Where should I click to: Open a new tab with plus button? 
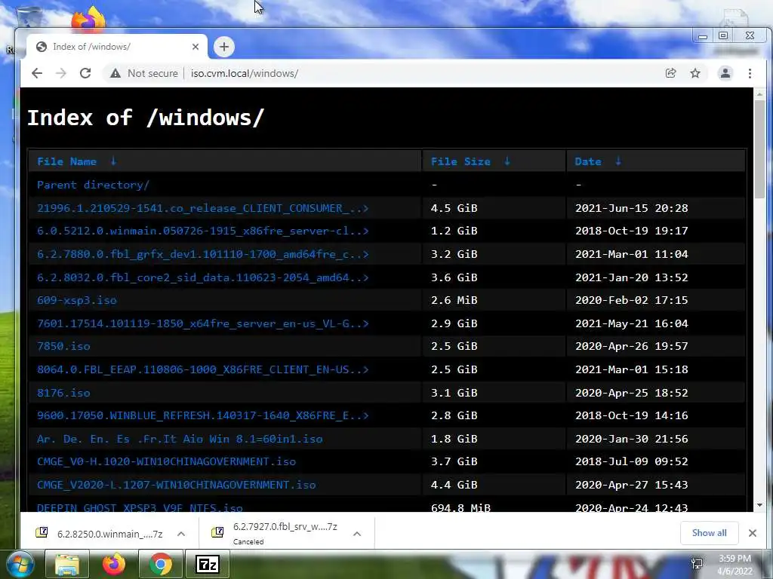[223, 47]
